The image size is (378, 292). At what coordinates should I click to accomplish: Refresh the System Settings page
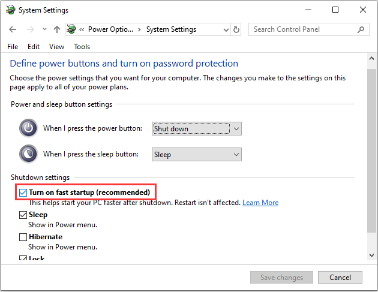[236, 29]
